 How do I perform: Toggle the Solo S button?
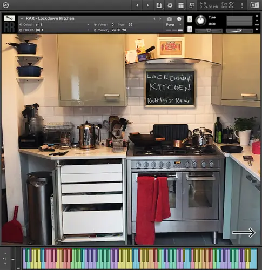click(x=190, y=19)
